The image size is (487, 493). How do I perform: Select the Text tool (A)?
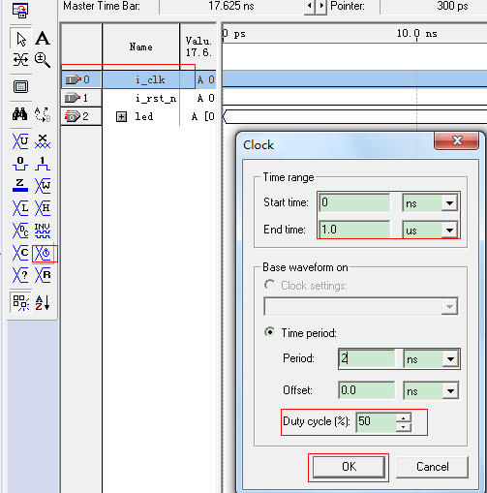(43, 39)
